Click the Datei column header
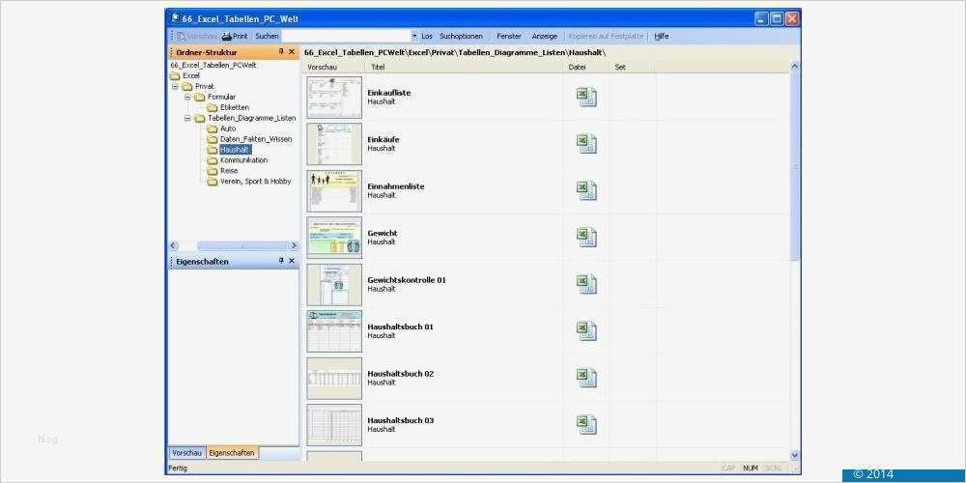The width and height of the screenshot is (966, 483). pos(586,68)
